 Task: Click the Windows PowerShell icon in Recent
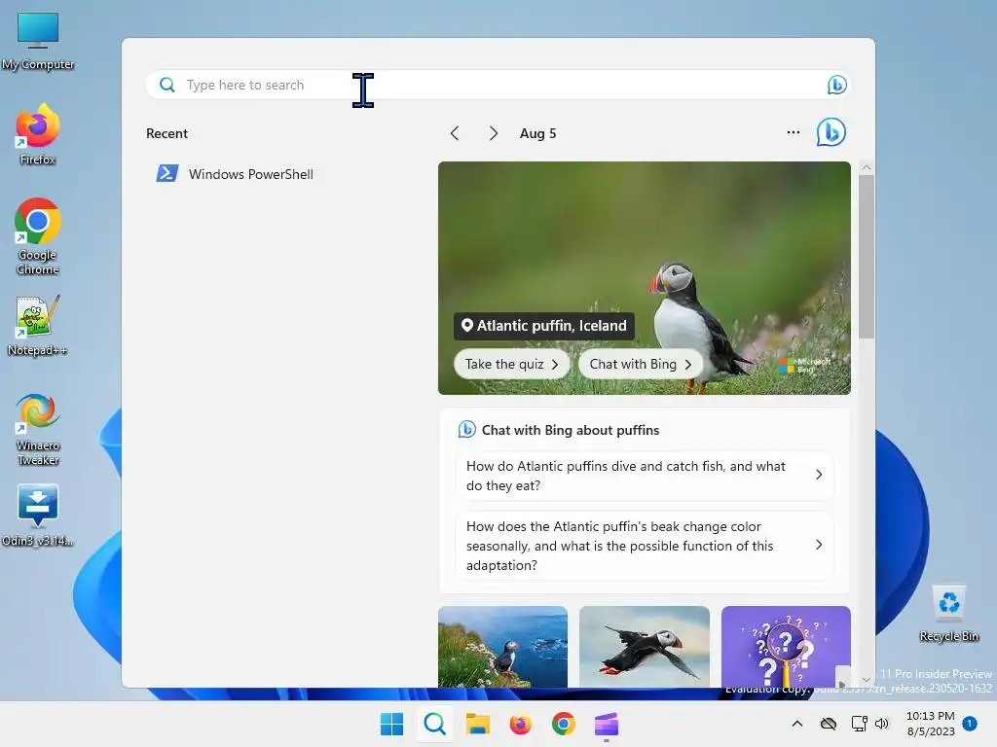point(167,173)
